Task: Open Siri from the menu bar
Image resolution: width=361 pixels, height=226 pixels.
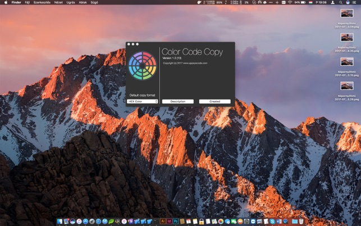Action: click(348, 2)
